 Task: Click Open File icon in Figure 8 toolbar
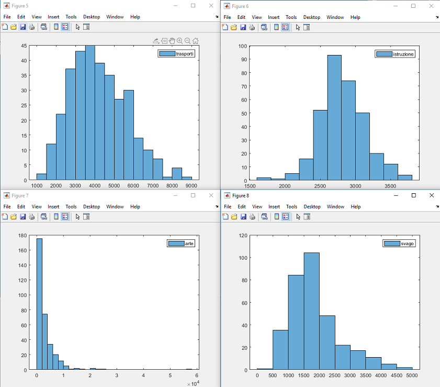234,216
